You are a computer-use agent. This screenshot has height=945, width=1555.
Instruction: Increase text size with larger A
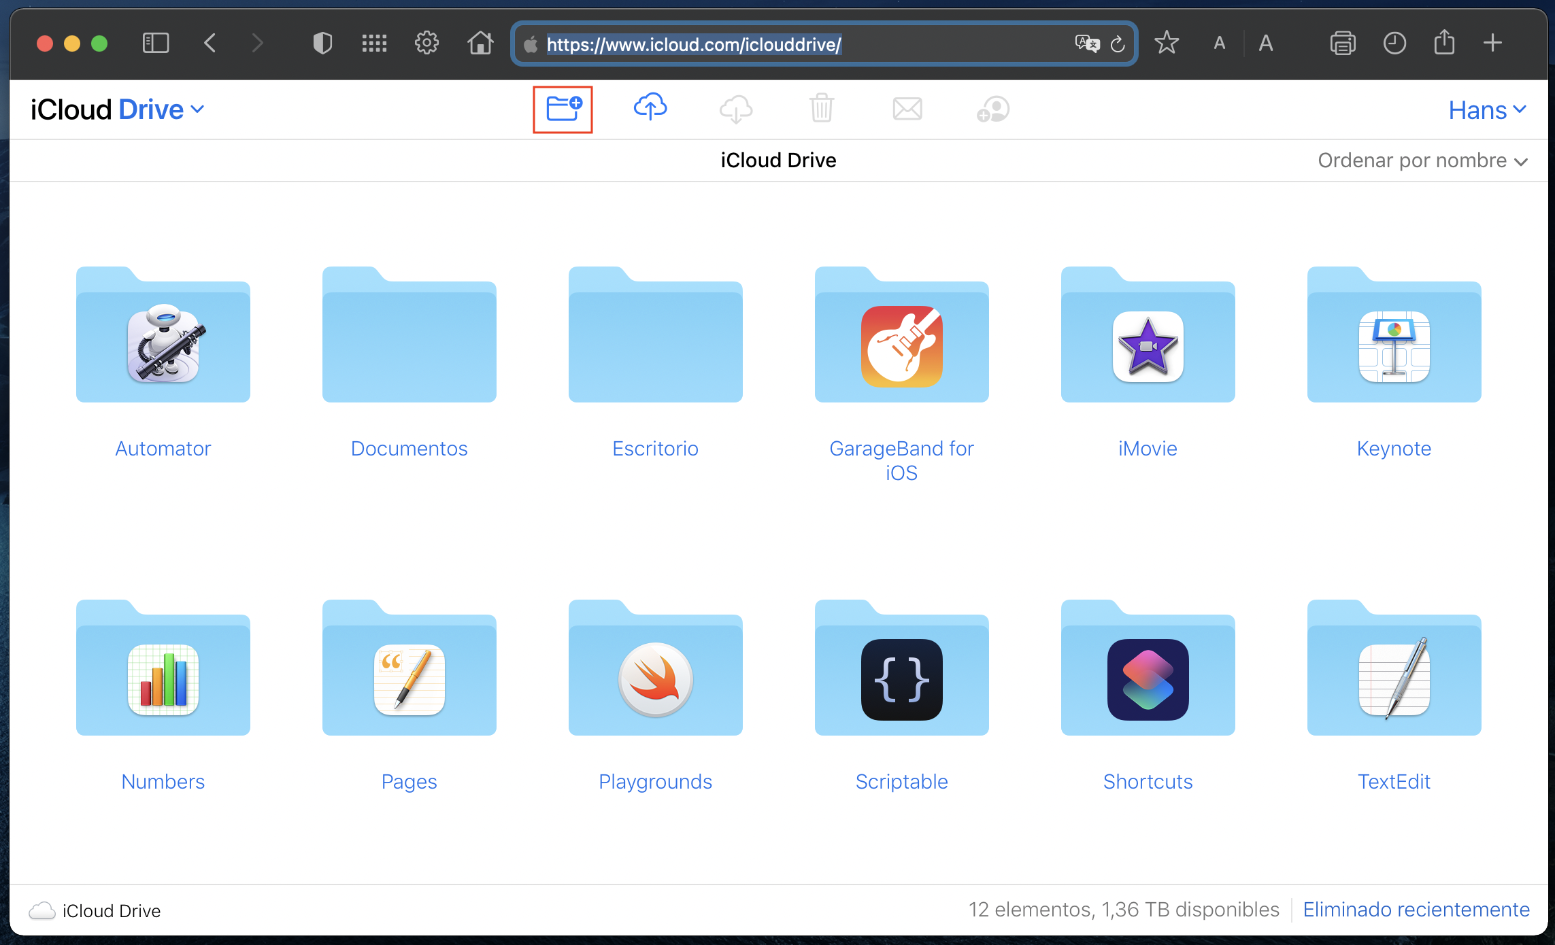tap(1265, 44)
